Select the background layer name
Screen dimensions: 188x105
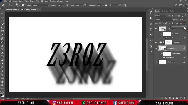tap(172, 62)
